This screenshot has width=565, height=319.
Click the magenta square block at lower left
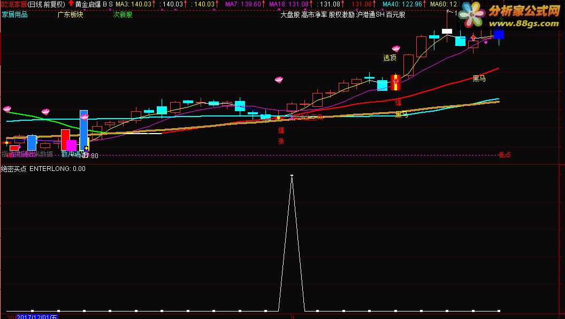(x=71, y=145)
